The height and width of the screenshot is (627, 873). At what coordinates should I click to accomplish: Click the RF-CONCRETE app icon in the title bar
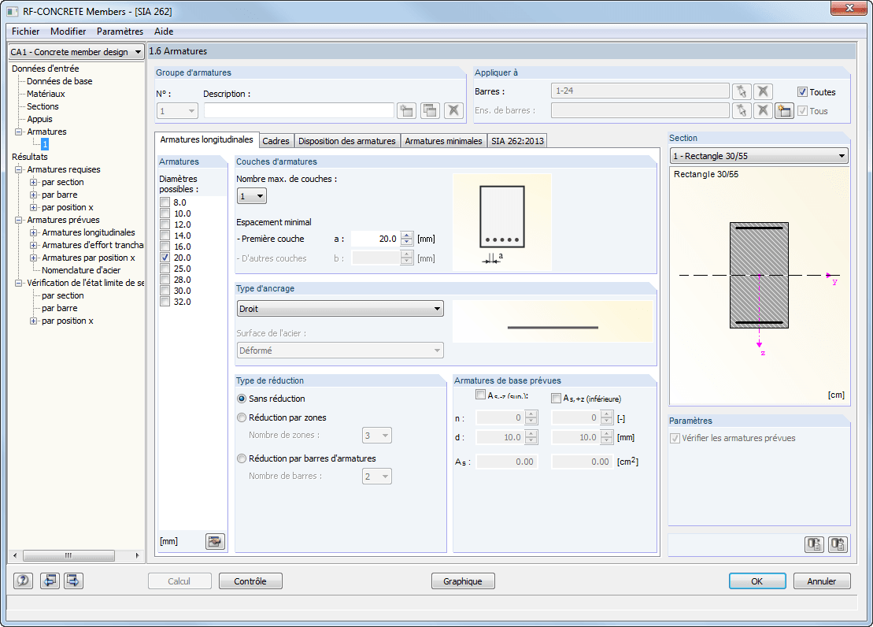coord(13,11)
